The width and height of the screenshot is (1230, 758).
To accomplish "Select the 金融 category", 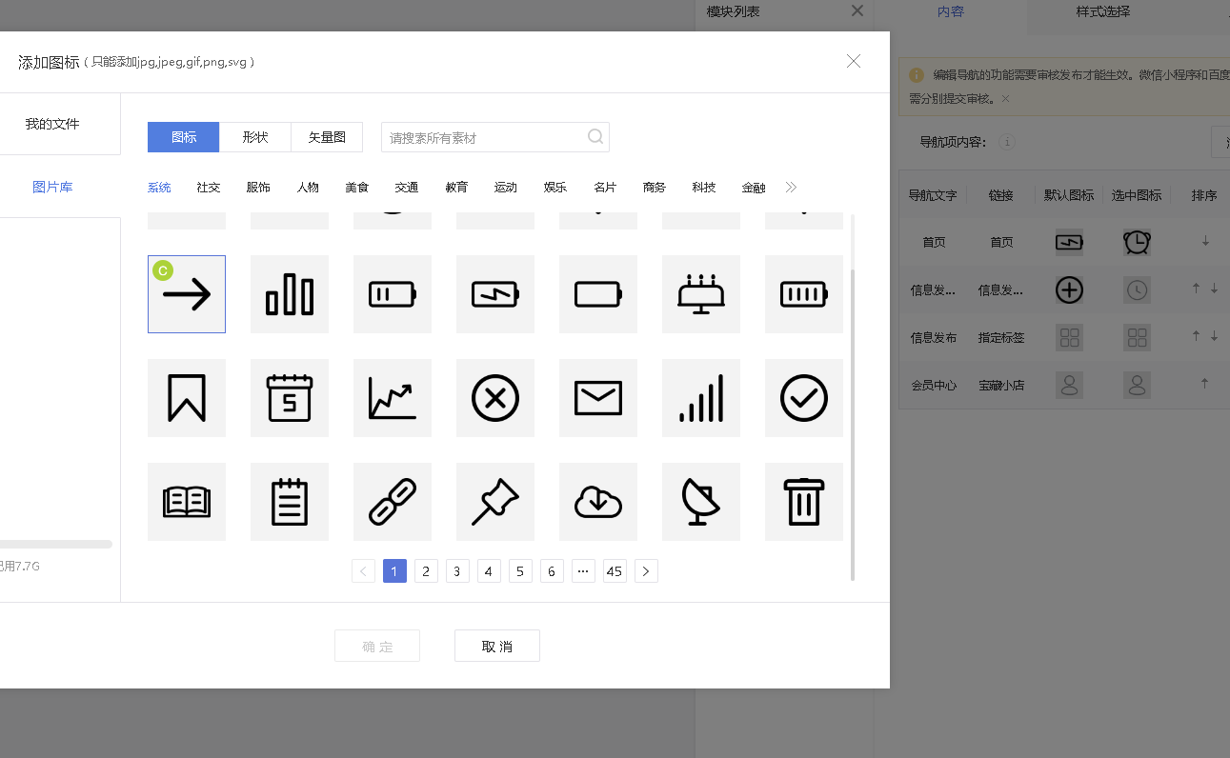I will point(754,188).
